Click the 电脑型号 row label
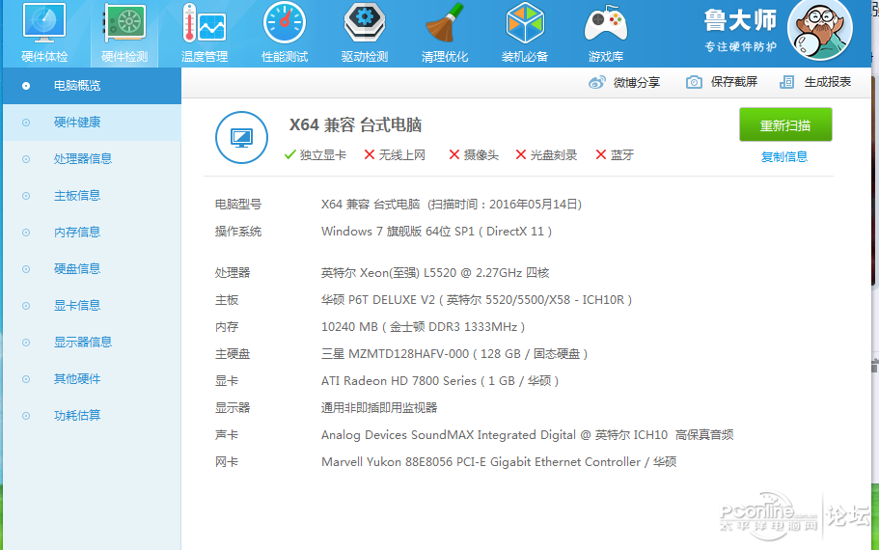This screenshot has width=879, height=550. coord(238,205)
